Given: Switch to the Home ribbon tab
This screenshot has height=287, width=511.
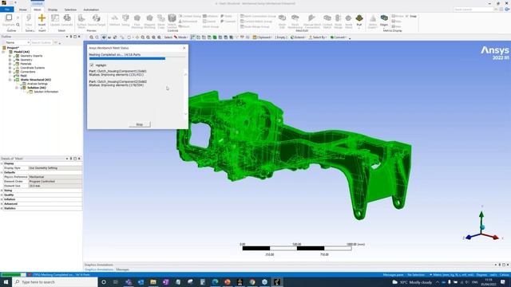Looking at the screenshot, I should coord(23,10).
